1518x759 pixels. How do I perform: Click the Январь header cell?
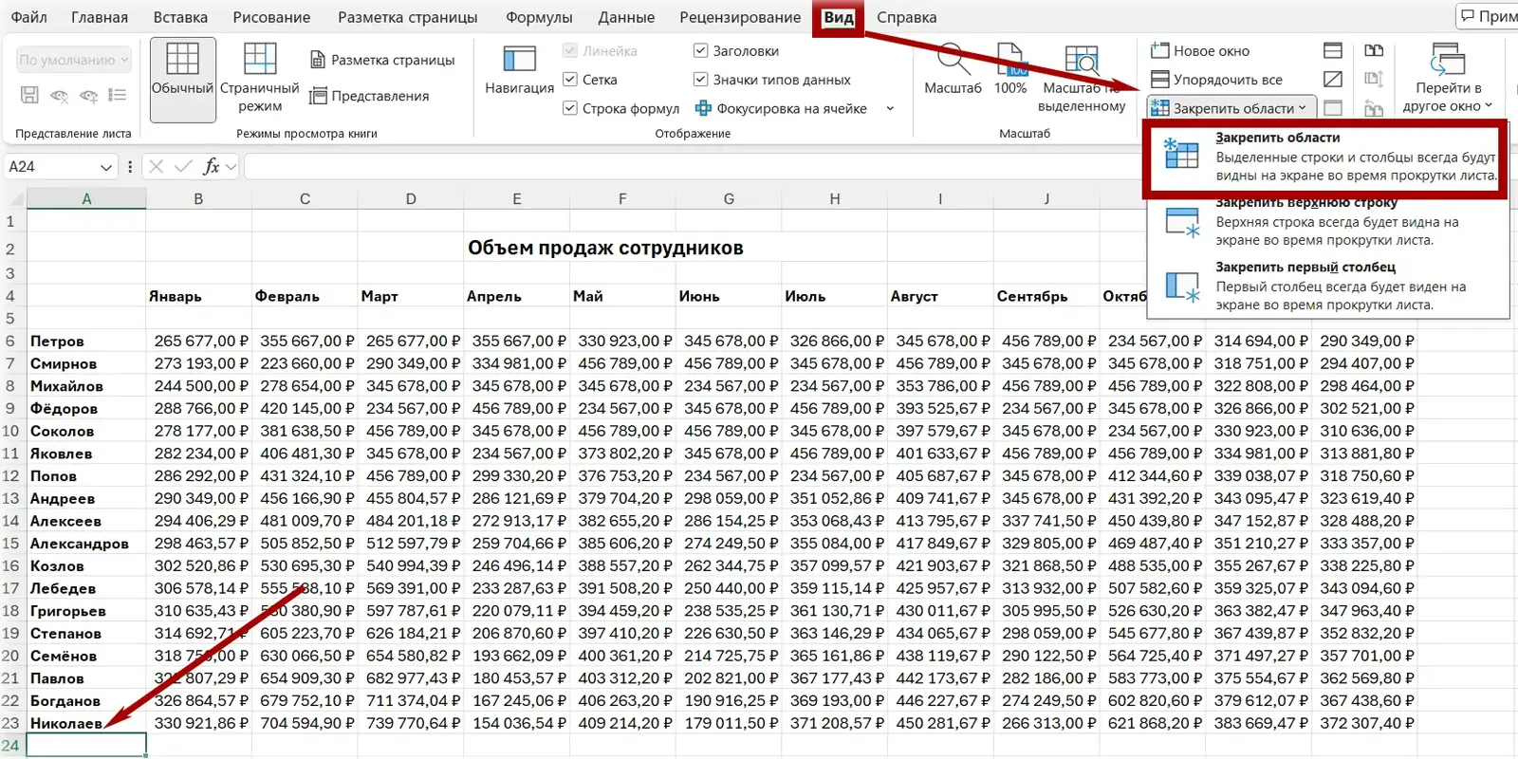point(199,296)
